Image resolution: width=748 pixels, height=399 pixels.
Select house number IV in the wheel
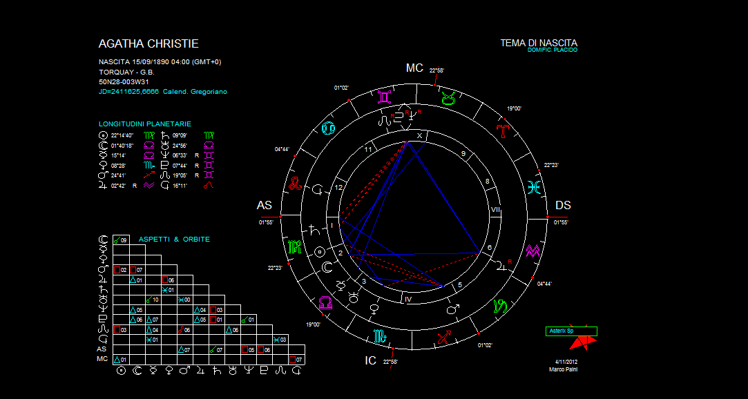(x=408, y=300)
